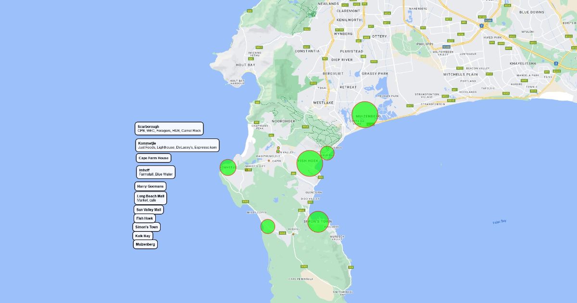Screen dimensions: 577x303
Task: Click the Cape Farm House label
Action: 153,158
